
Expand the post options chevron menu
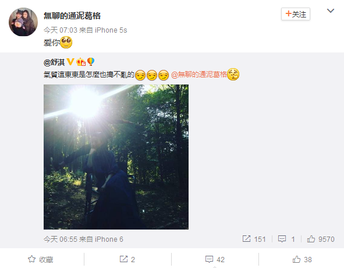click(331, 10)
